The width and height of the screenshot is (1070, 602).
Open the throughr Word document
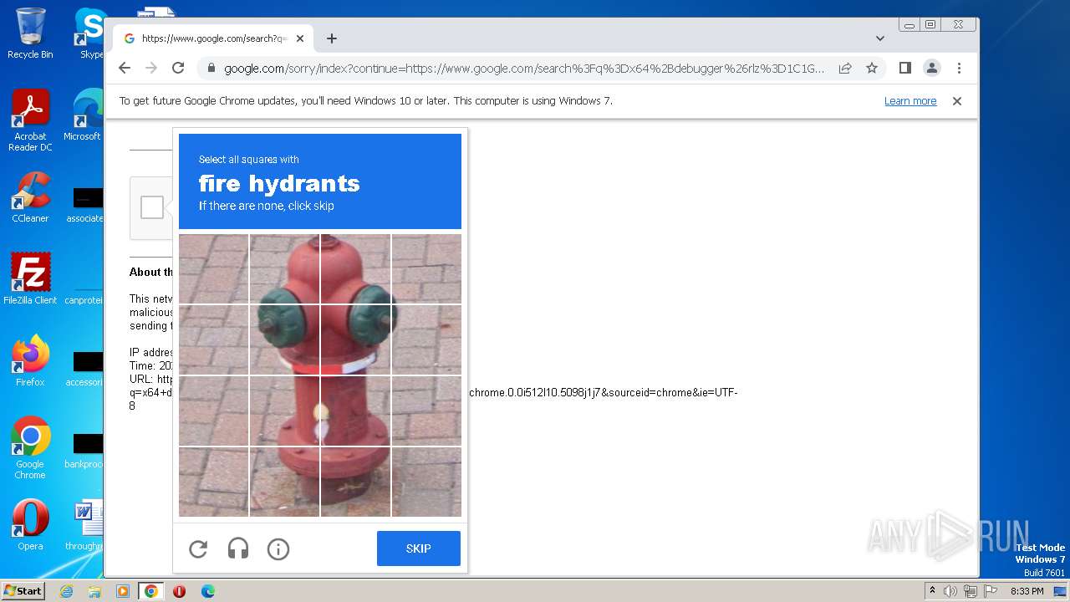pyautogui.click(x=84, y=524)
